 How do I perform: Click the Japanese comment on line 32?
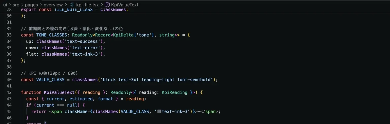[x=72, y=28]
